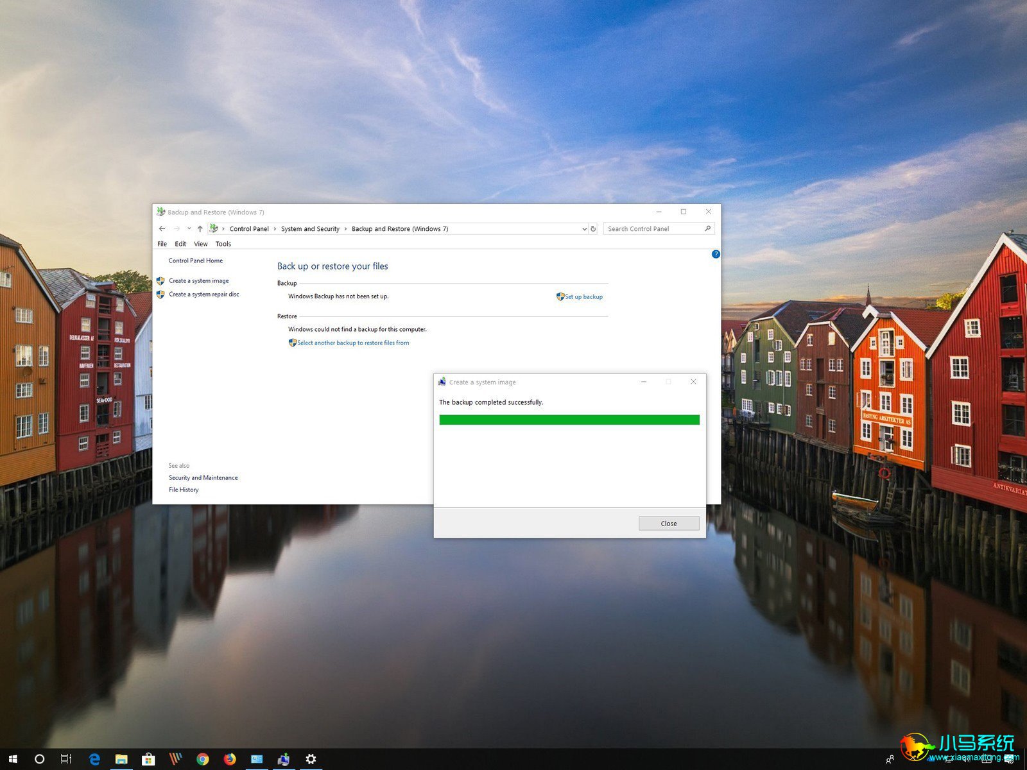Open the Edit menu
This screenshot has width=1027, height=770.
tap(180, 244)
